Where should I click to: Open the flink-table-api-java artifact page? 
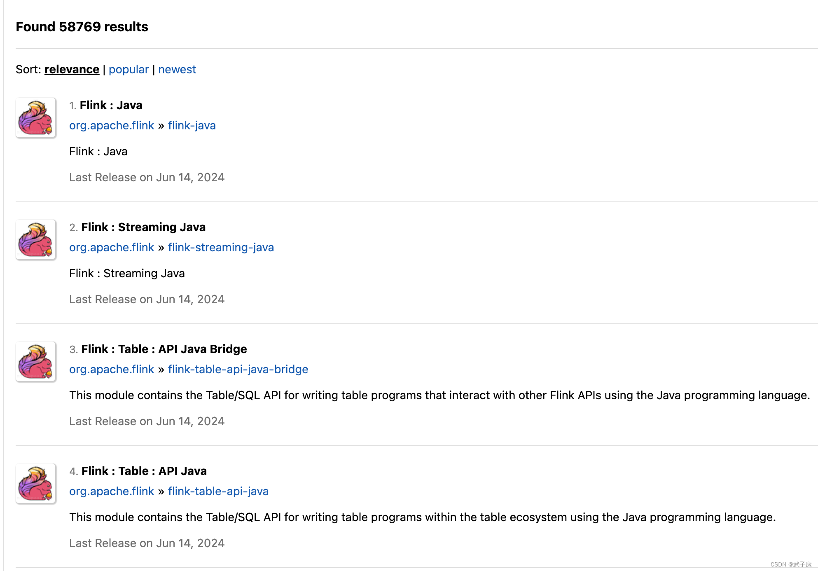pyautogui.click(x=218, y=491)
